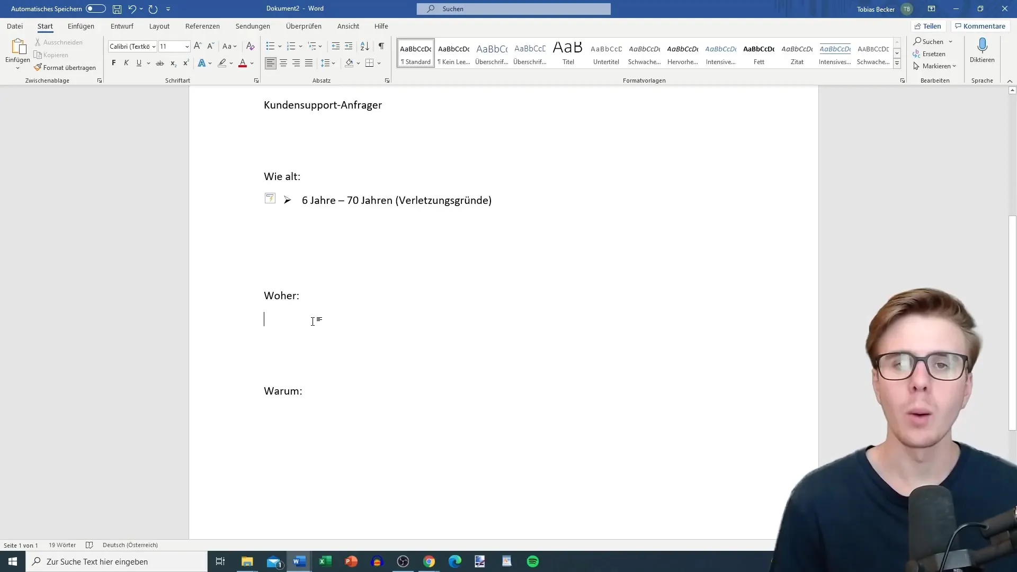Apply superscript formatting
Screen dimensions: 1017x572
point(186,63)
